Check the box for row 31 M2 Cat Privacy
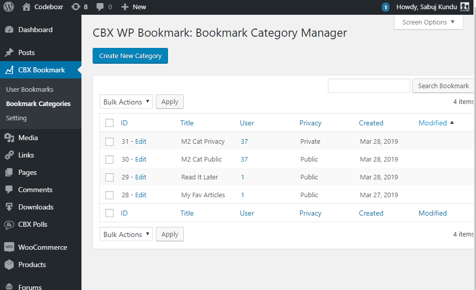The image size is (476, 290). click(109, 142)
